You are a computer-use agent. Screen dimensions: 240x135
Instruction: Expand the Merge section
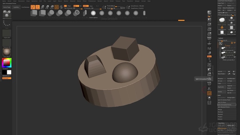click(x=220, y=109)
